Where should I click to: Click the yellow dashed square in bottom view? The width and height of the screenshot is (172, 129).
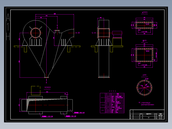36,91
